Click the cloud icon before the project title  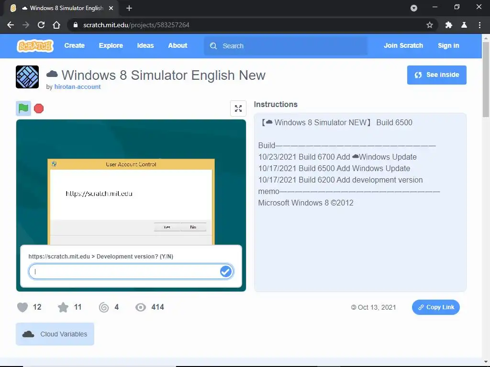[x=52, y=74]
